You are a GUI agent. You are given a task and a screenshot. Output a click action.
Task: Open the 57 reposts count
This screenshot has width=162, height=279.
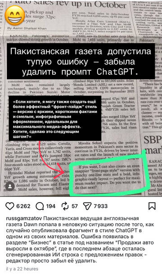[75, 206]
